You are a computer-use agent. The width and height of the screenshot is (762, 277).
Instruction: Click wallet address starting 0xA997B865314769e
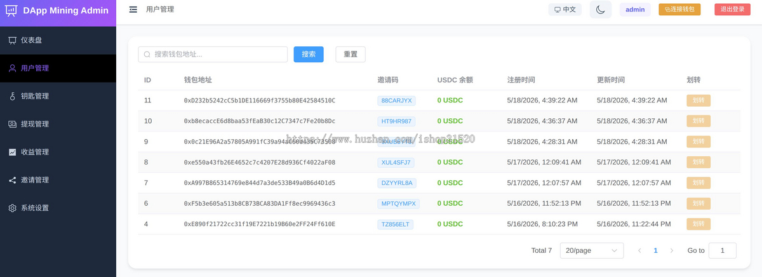point(260,183)
